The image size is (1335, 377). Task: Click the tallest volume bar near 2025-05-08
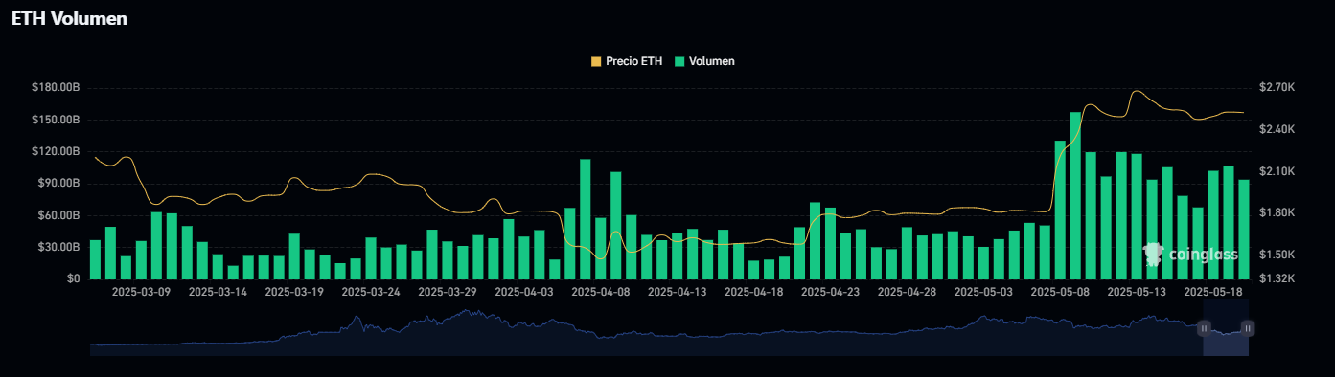1075,195
